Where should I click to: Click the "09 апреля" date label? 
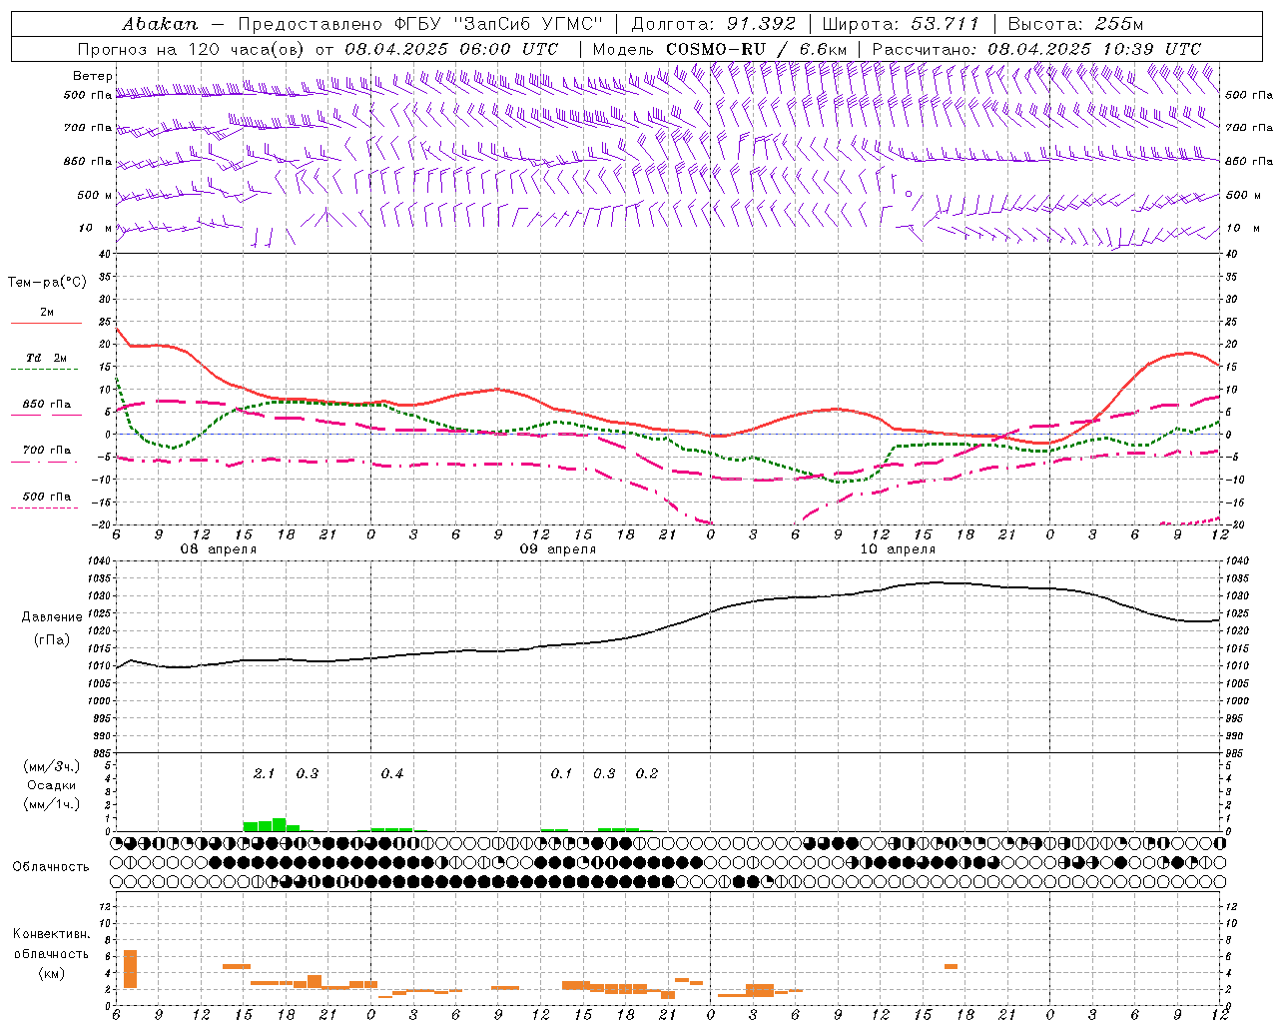pos(558,549)
